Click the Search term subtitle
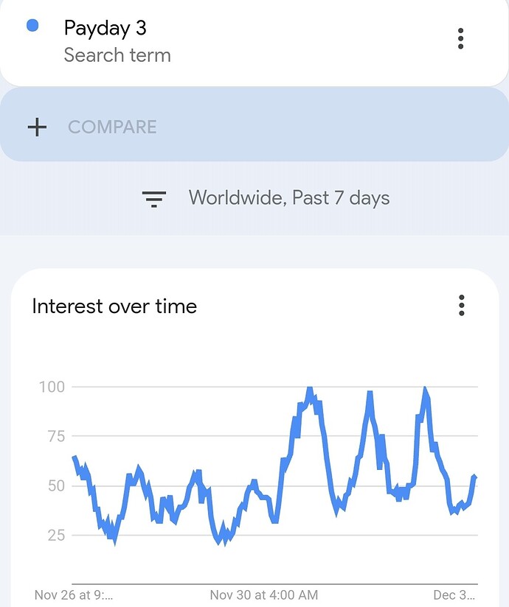Screen dimensions: 509x607 [x=117, y=55]
